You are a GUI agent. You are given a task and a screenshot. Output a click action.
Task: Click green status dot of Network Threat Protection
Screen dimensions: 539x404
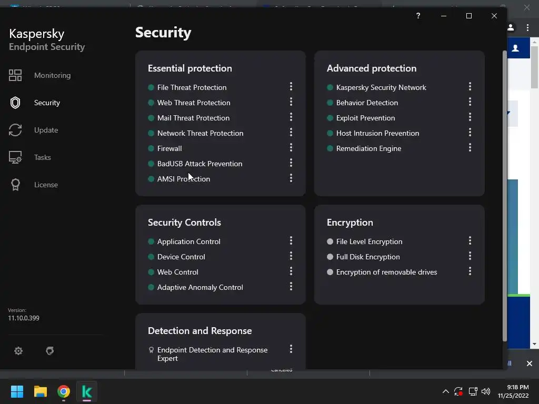click(151, 133)
